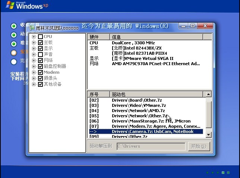Screen dimensions: 240x178
Task: Toggle the Modem checkbox
Action: point(40,72)
